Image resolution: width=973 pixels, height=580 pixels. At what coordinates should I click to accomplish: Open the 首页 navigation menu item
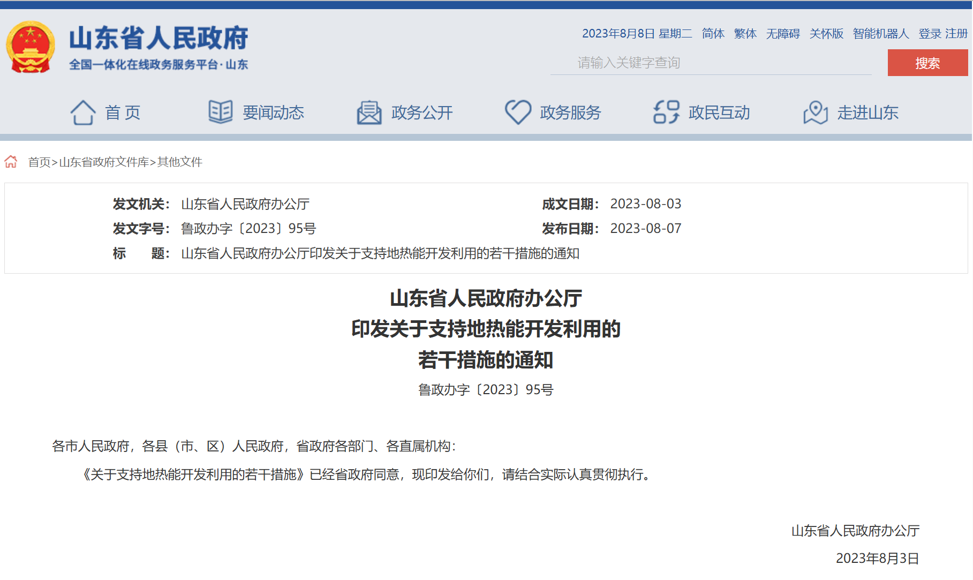coord(123,112)
